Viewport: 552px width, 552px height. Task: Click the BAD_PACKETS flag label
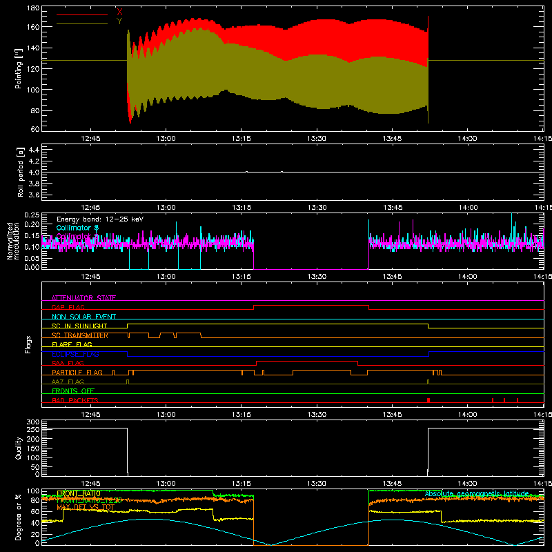pos(75,400)
